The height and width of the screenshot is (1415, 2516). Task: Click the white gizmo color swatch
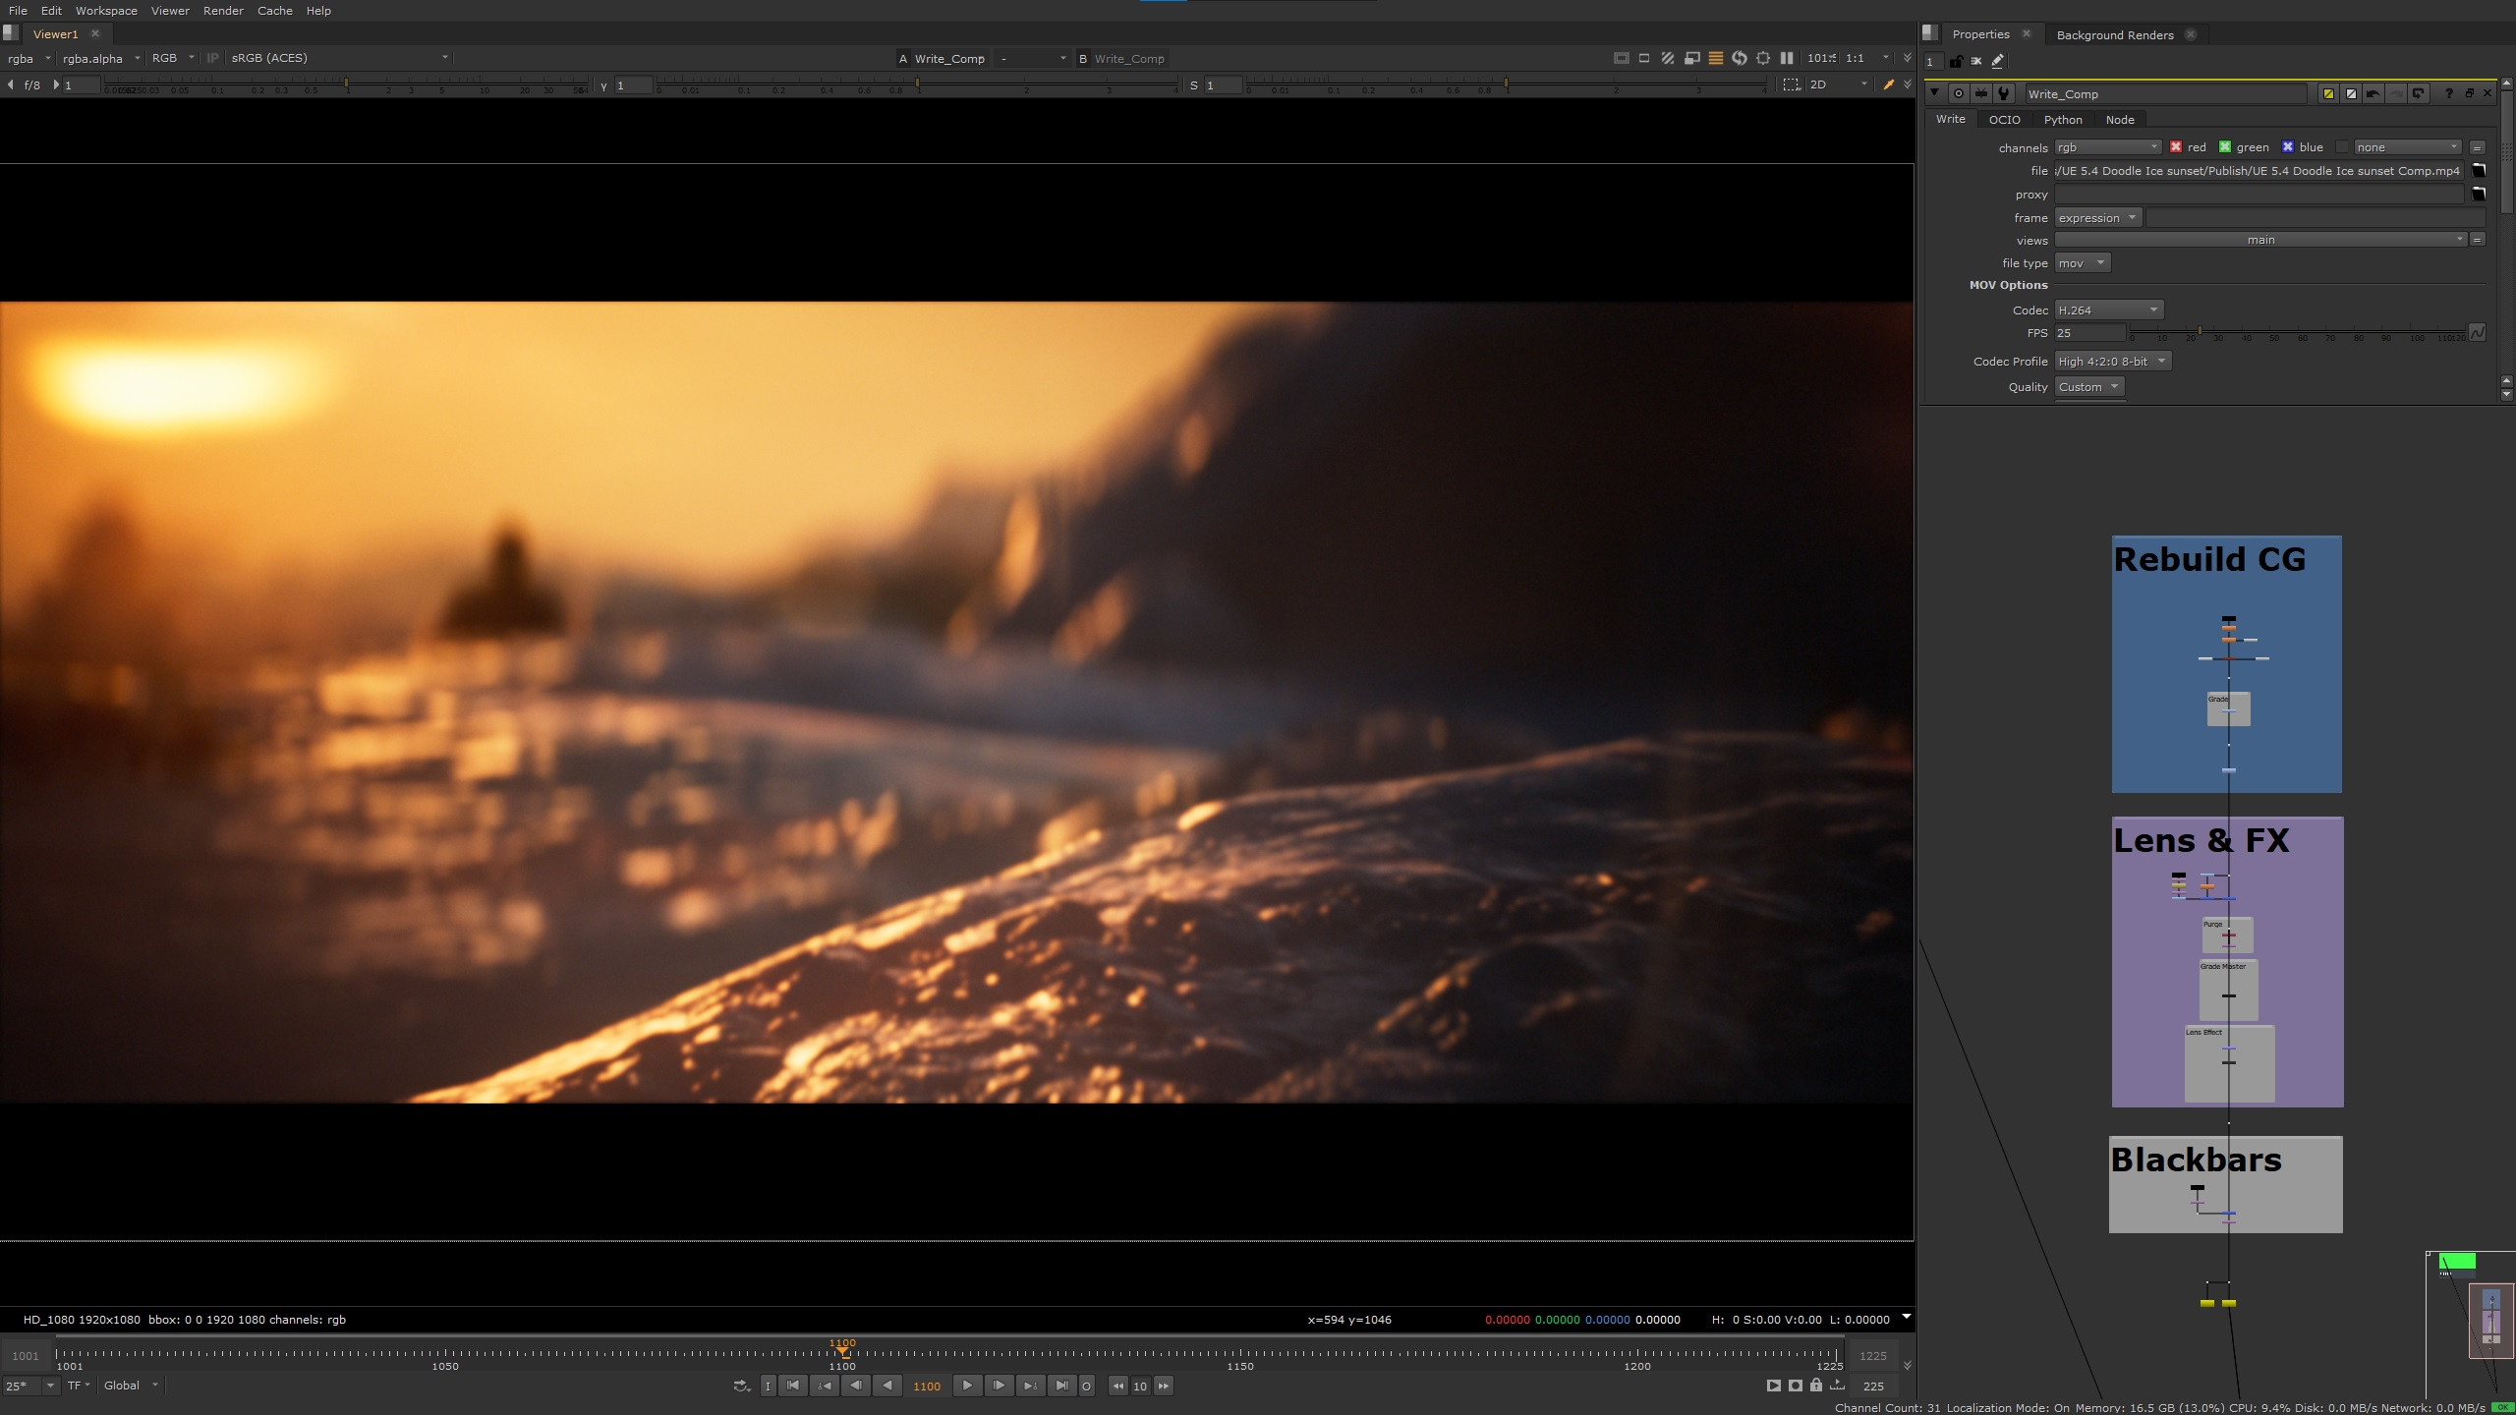[2351, 94]
